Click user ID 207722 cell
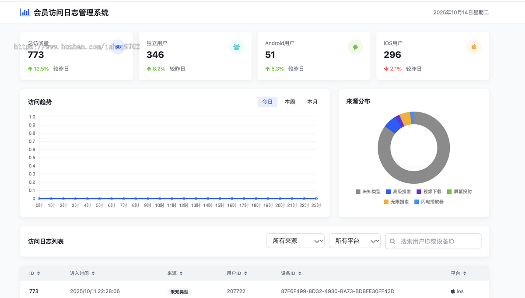 236,291
